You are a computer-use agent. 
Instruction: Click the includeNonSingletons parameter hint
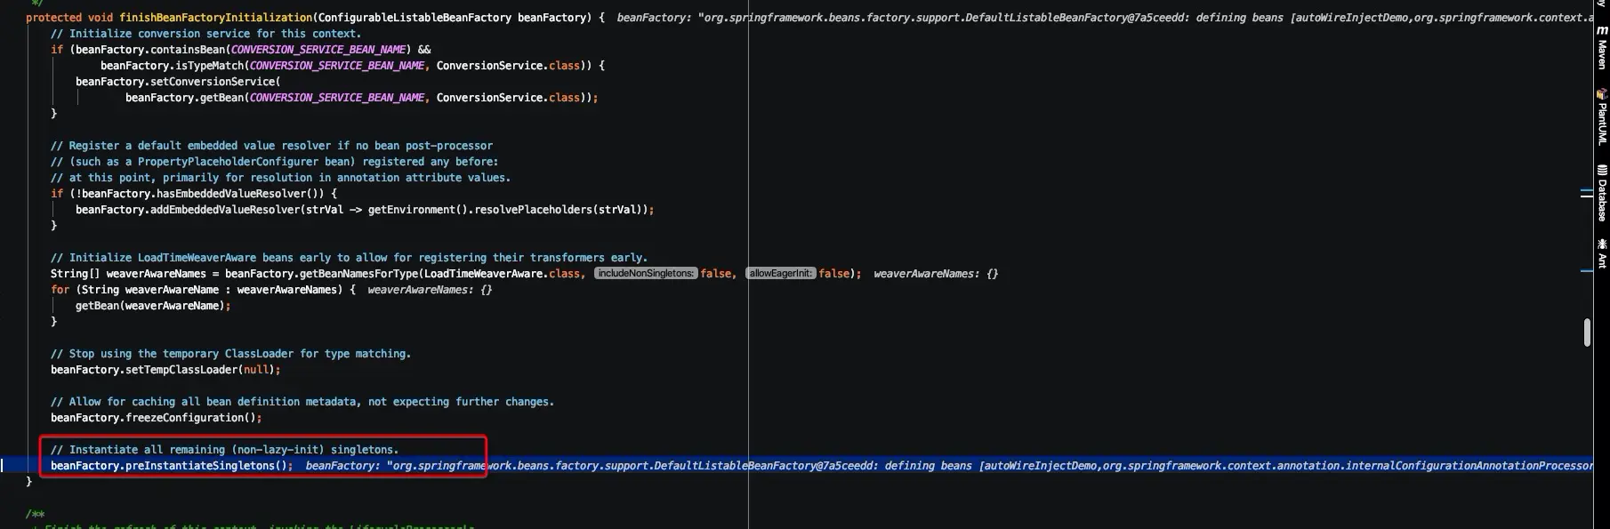[646, 273]
